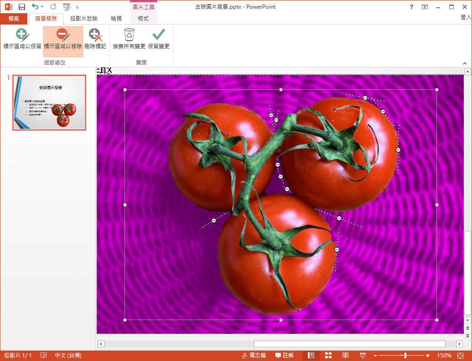Open ribbon display options

(x=425, y=7)
